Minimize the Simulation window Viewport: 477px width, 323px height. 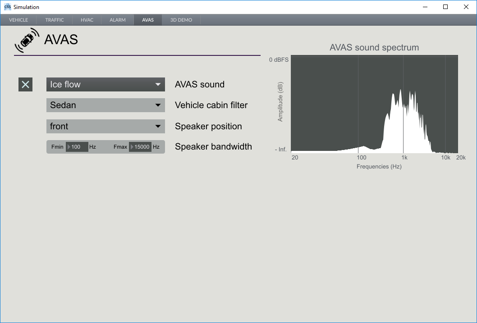point(425,7)
